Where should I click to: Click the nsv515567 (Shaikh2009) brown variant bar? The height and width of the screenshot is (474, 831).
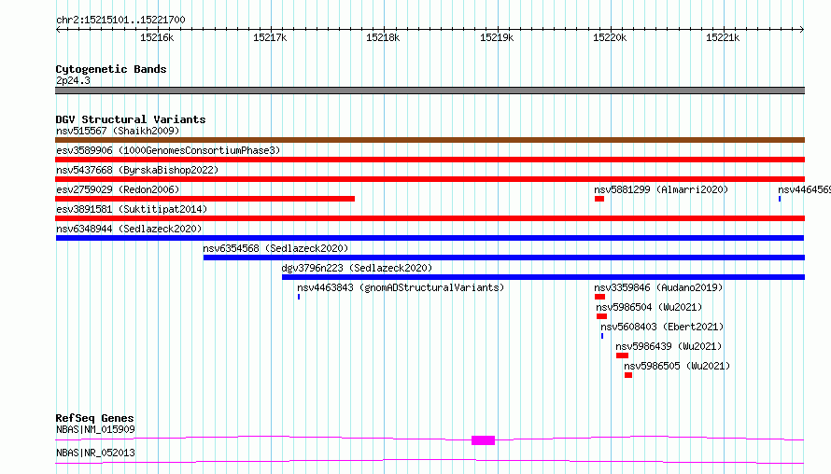[430, 140]
